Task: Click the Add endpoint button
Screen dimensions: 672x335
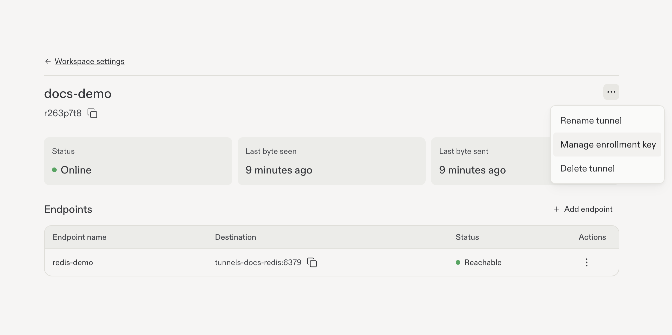Action: pos(583,209)
